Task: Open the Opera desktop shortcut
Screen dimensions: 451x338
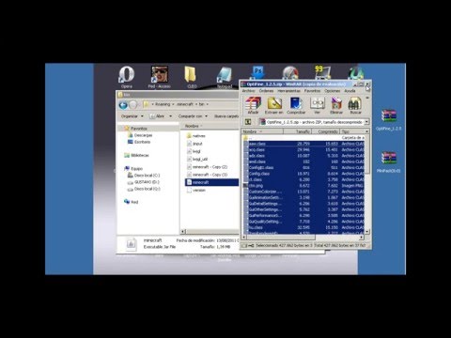Action: click(x=127, y=77)
